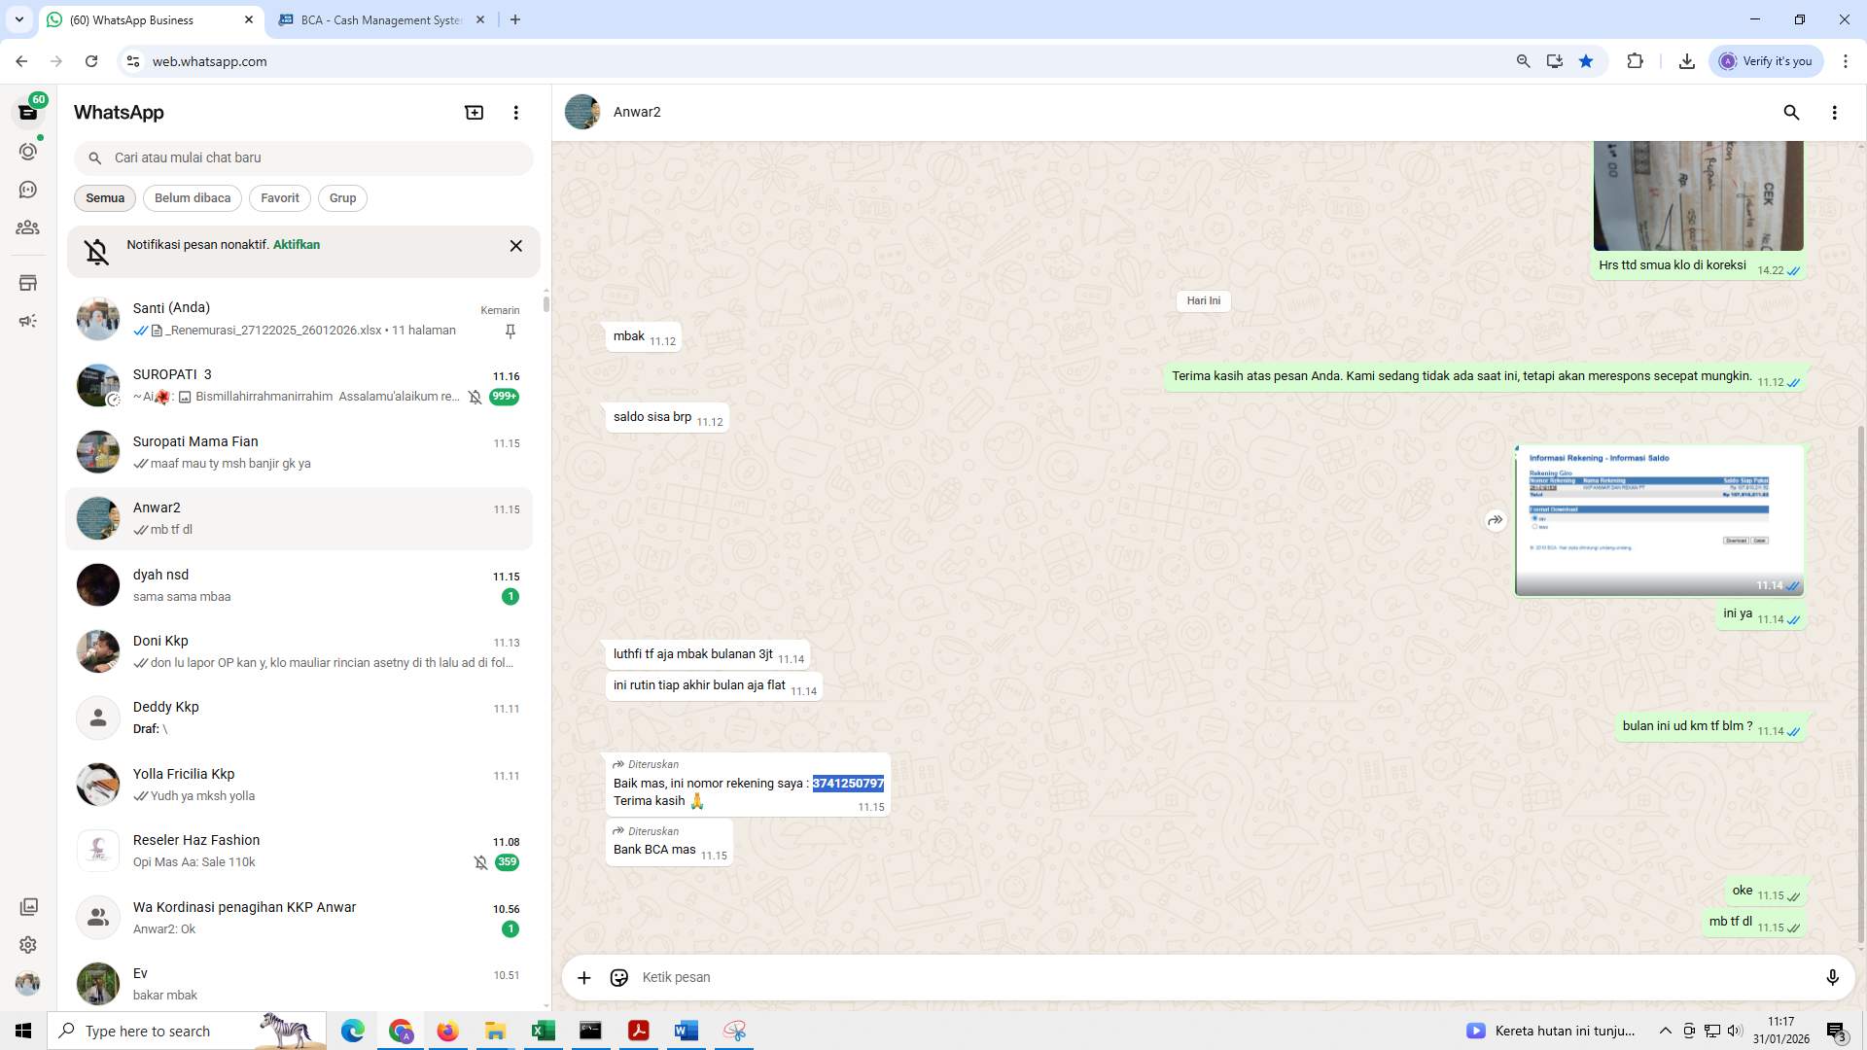The image size is (1867, 1050).
Task: Click Aktifkan to enable notifications
Action: click(296, 244)
